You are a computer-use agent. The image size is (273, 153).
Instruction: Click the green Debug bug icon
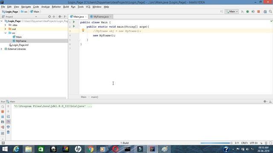click(x=247, y=11)
